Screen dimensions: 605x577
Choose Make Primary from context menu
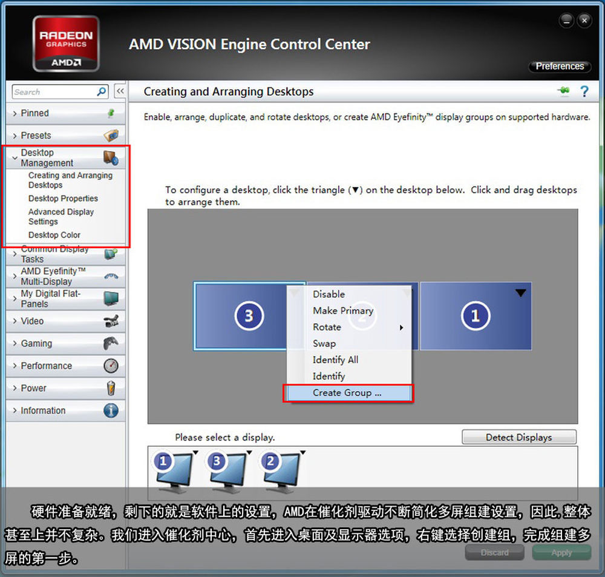[350, 311]
